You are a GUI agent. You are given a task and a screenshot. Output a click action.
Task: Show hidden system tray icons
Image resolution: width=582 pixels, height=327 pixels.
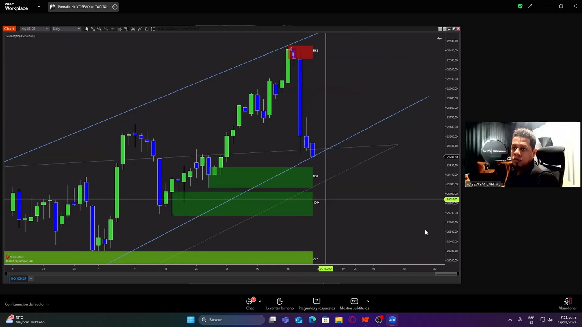point(510,320)
